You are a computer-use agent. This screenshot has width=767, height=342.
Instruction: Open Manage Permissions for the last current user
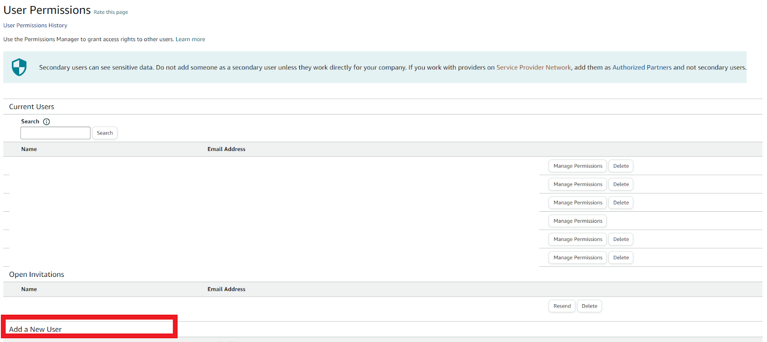coord(578,258)
